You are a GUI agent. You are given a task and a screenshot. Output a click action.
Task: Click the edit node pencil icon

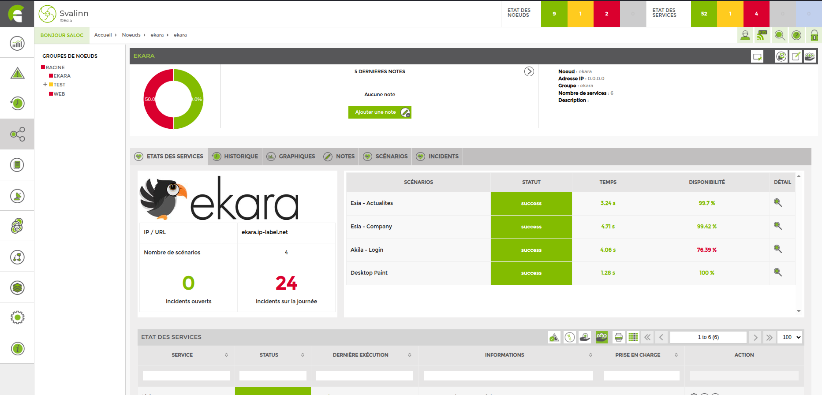[796, 56]
